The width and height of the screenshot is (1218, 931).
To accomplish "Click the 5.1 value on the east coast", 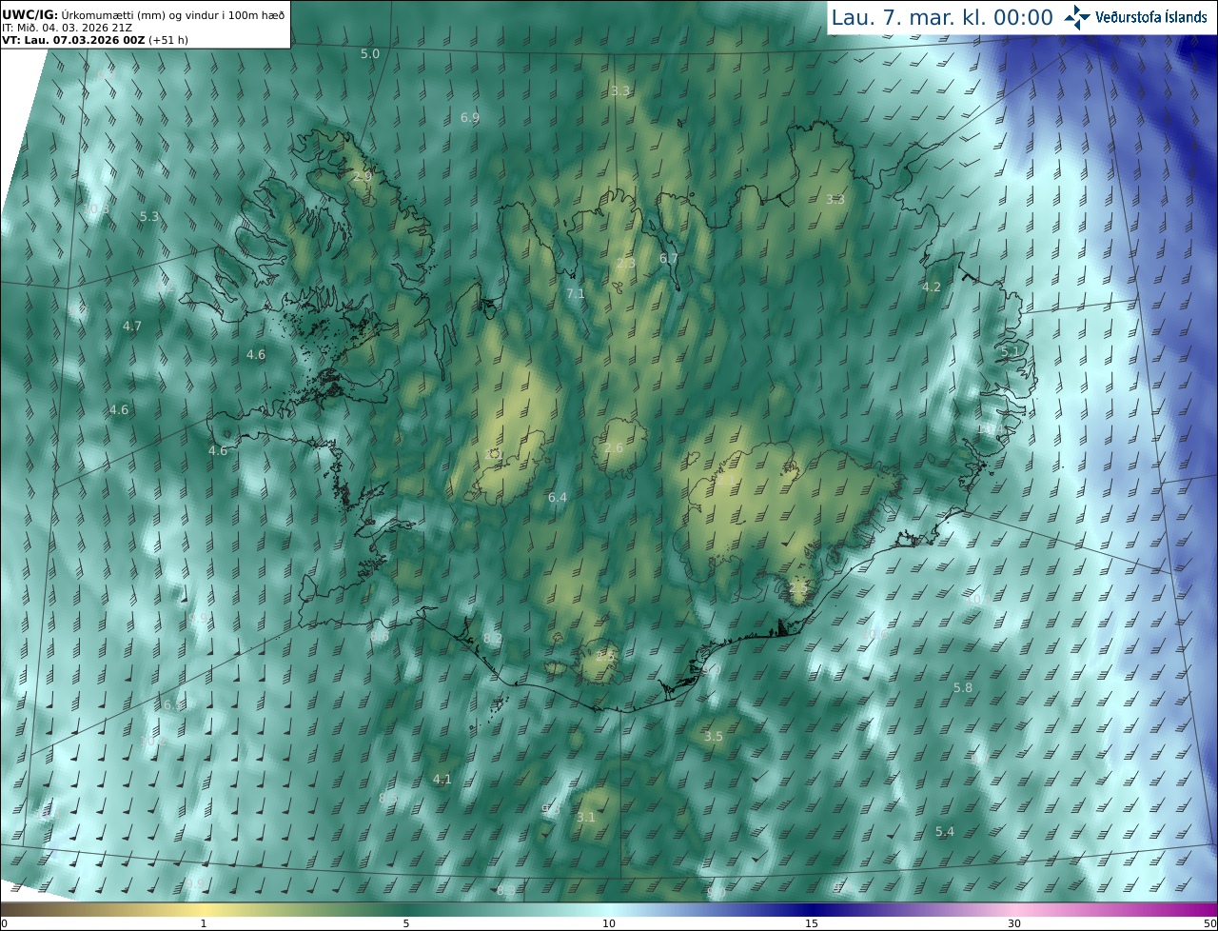I will [x=1010, y=352].
